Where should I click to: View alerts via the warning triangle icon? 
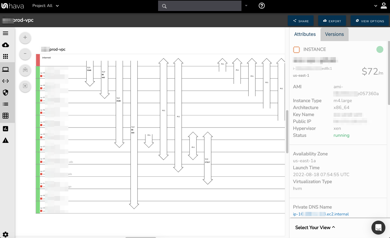click(x=5, y=140)
